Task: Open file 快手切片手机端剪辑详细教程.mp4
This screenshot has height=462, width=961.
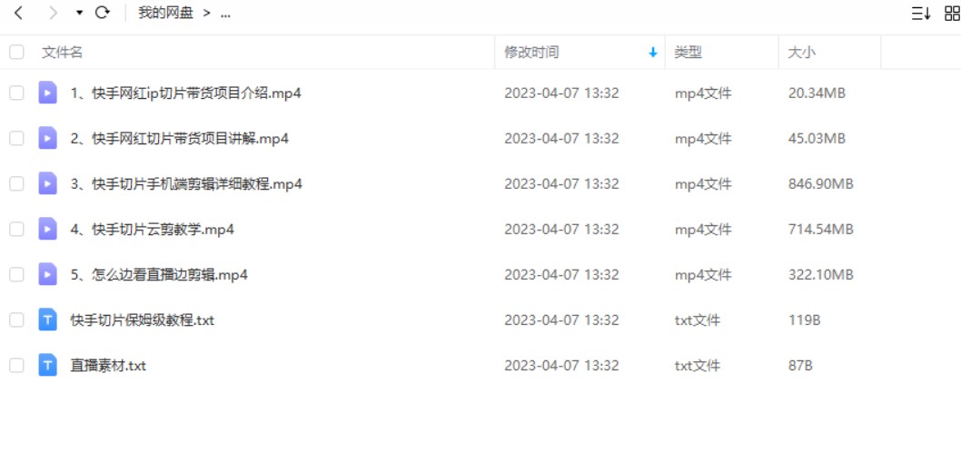Action: [x=186, y=184]
